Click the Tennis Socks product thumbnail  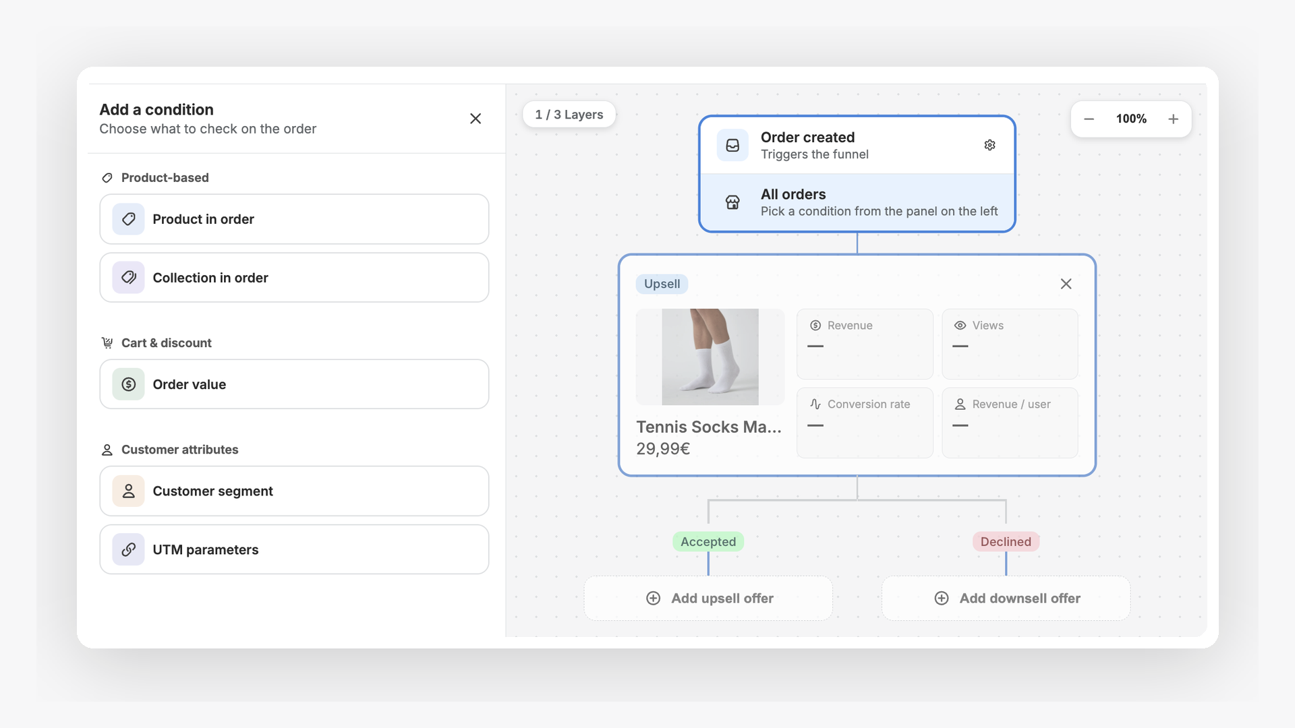click(710, 357)
